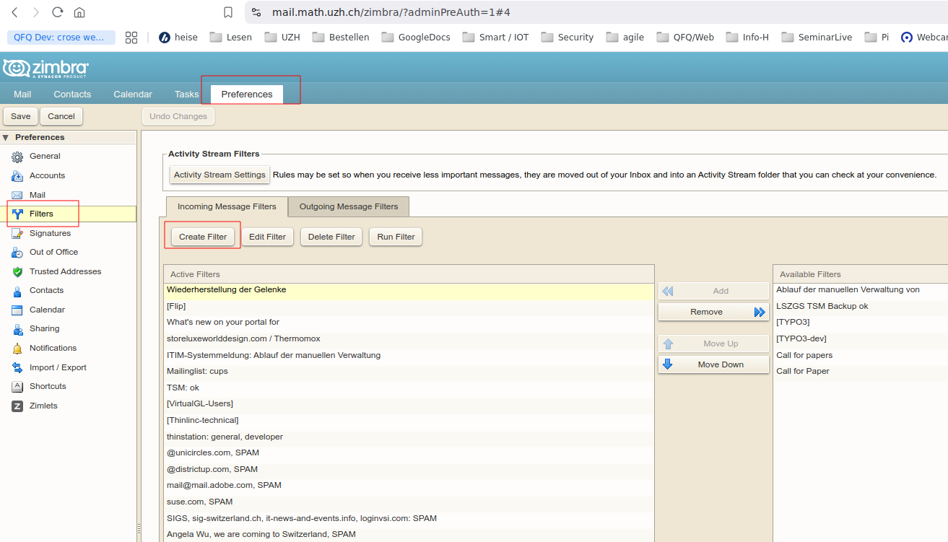This screenshot has height=542, width=948.
Task: Switch to Outgoing Message Filters tab
Action: coord(349,206)
